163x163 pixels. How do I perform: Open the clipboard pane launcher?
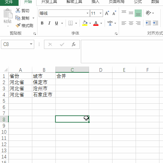[x=35, y=34]
